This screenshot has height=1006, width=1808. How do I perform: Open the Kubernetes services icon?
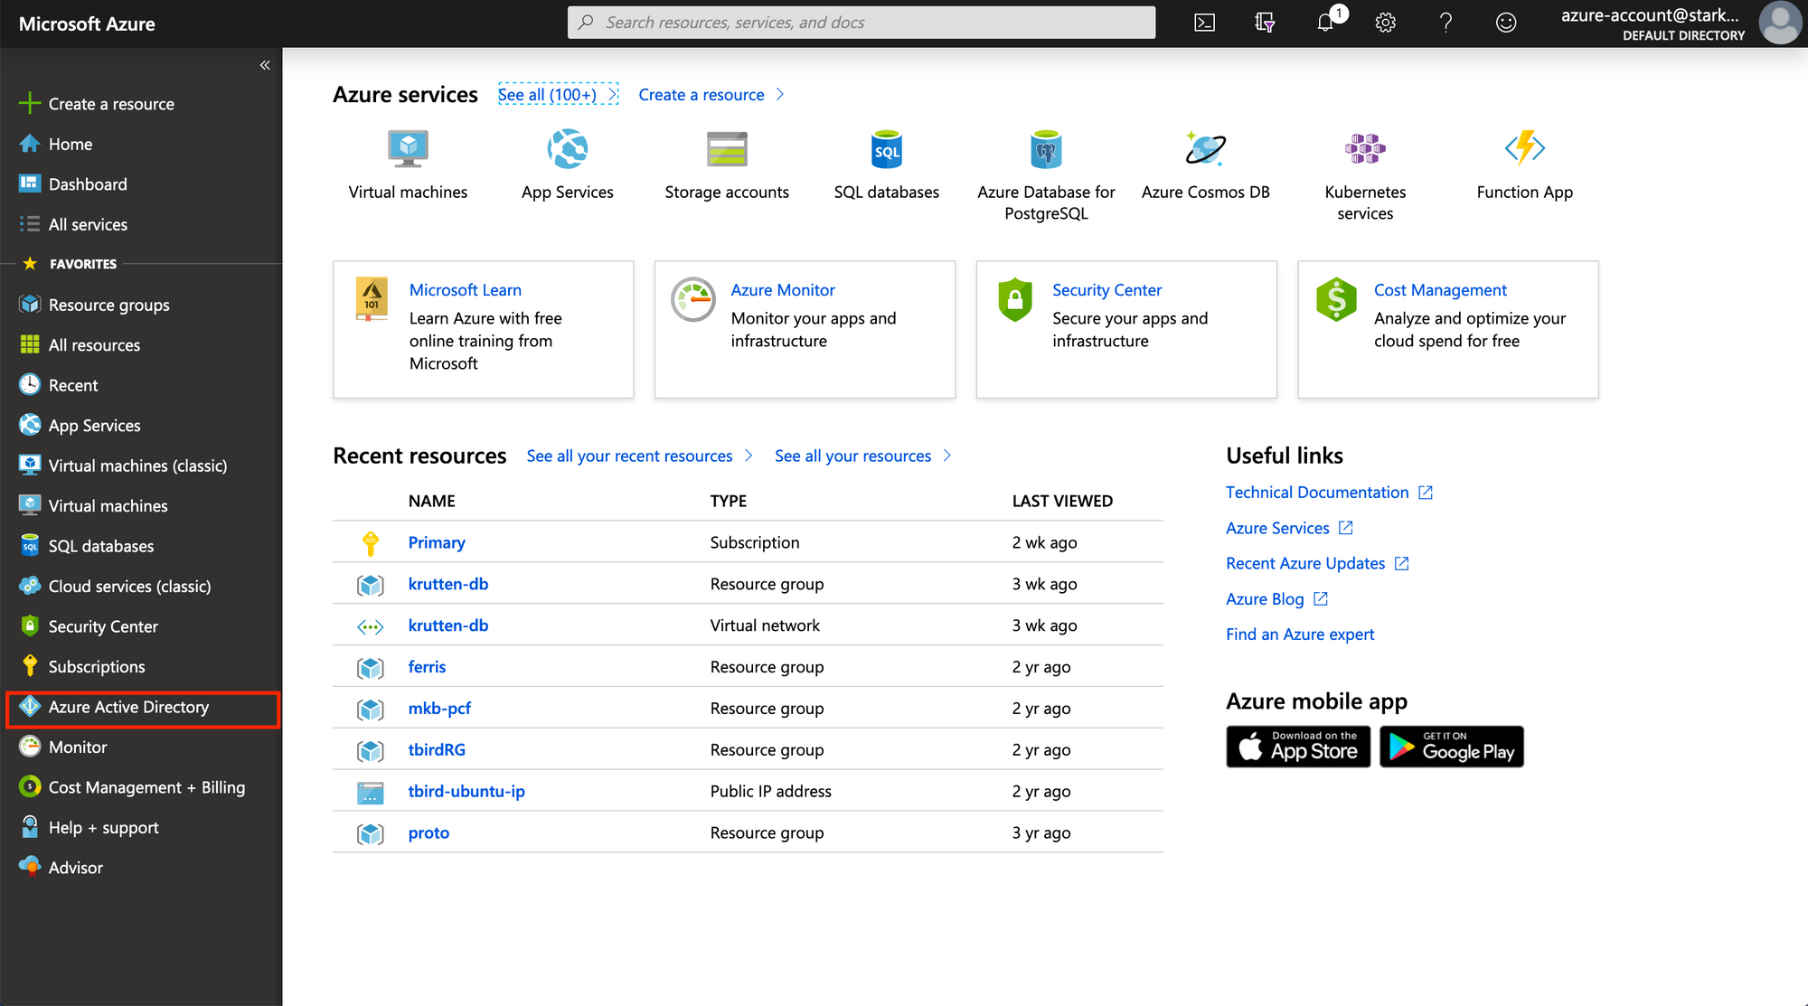(1363, 147)
